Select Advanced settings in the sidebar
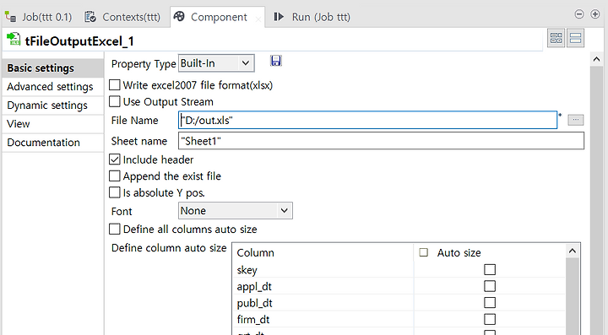608x335 pixels. 50,87
